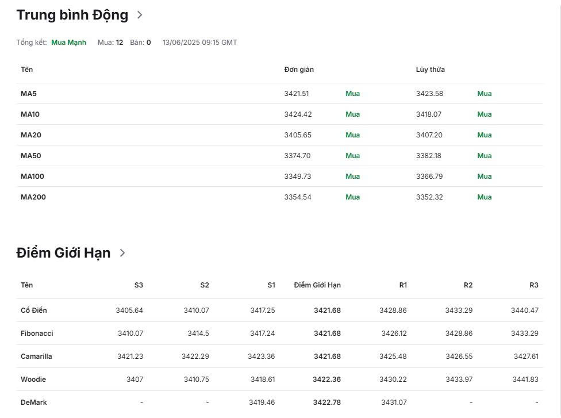The width and height of the screenshot is (561, 418).
Task: Click the MA50 exponential Mua signal
Action: [485, 156]
